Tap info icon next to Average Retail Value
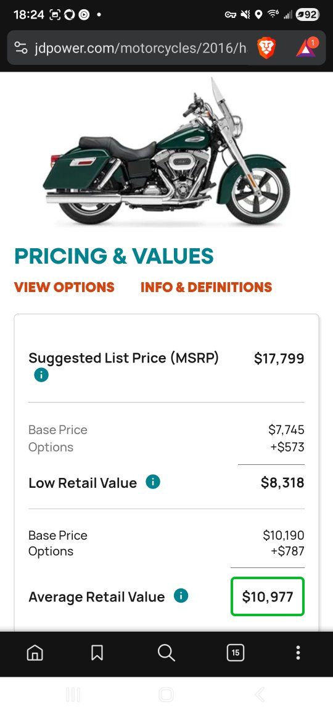Viewport: 333px width, 715px height. click(181, 596)
